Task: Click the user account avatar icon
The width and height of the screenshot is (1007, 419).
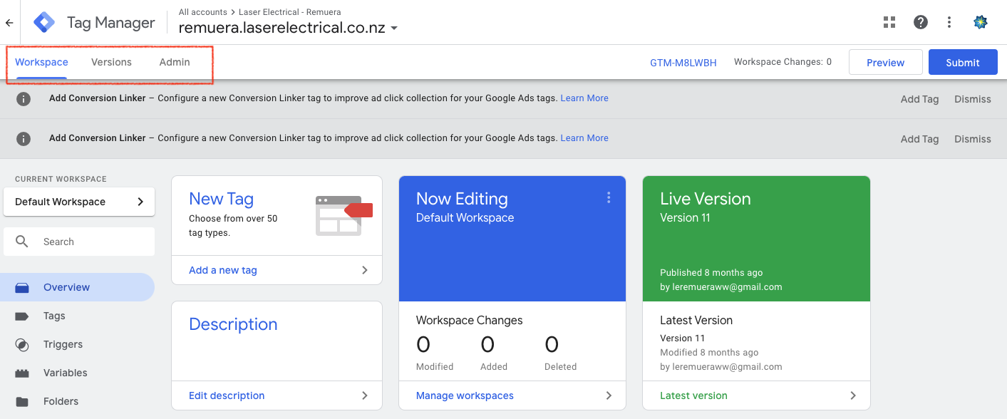Action: coord(981,22)
